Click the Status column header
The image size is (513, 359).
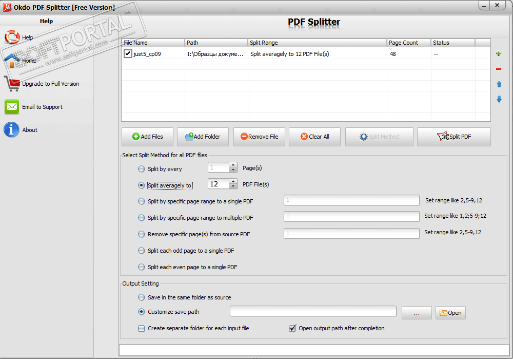tap(453, 43)
